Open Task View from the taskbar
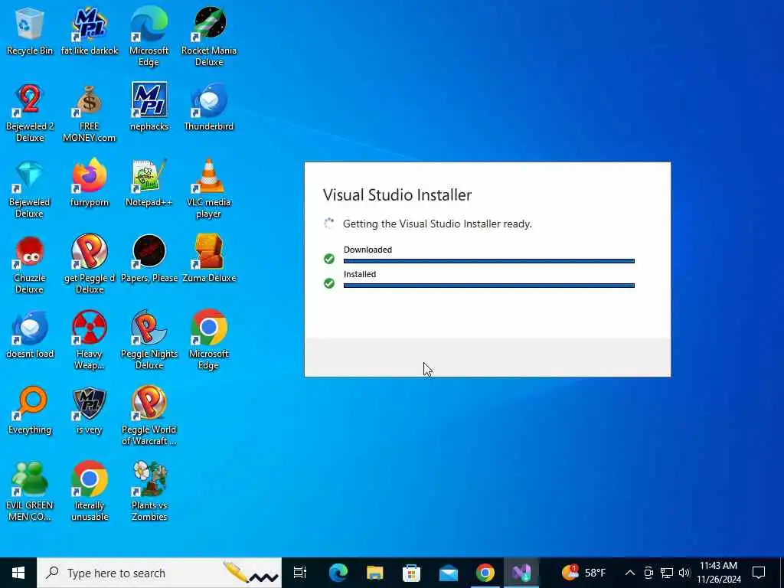The height and width of the screenshot is (588, 784). point(300,573)
